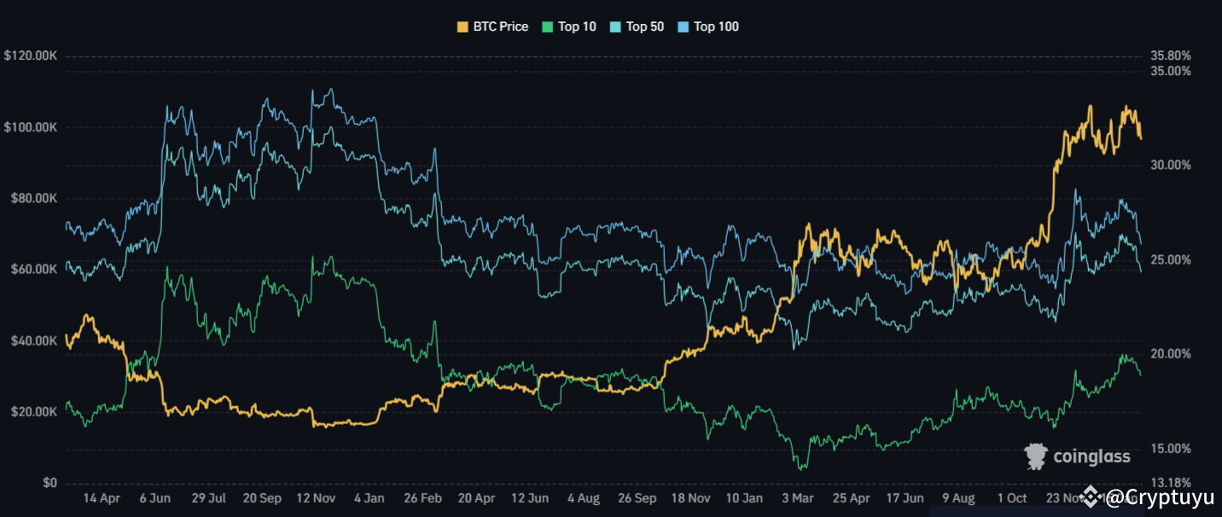Hide the BTC Price series via its legend text

pyautogui.click(x=501, y=26)
